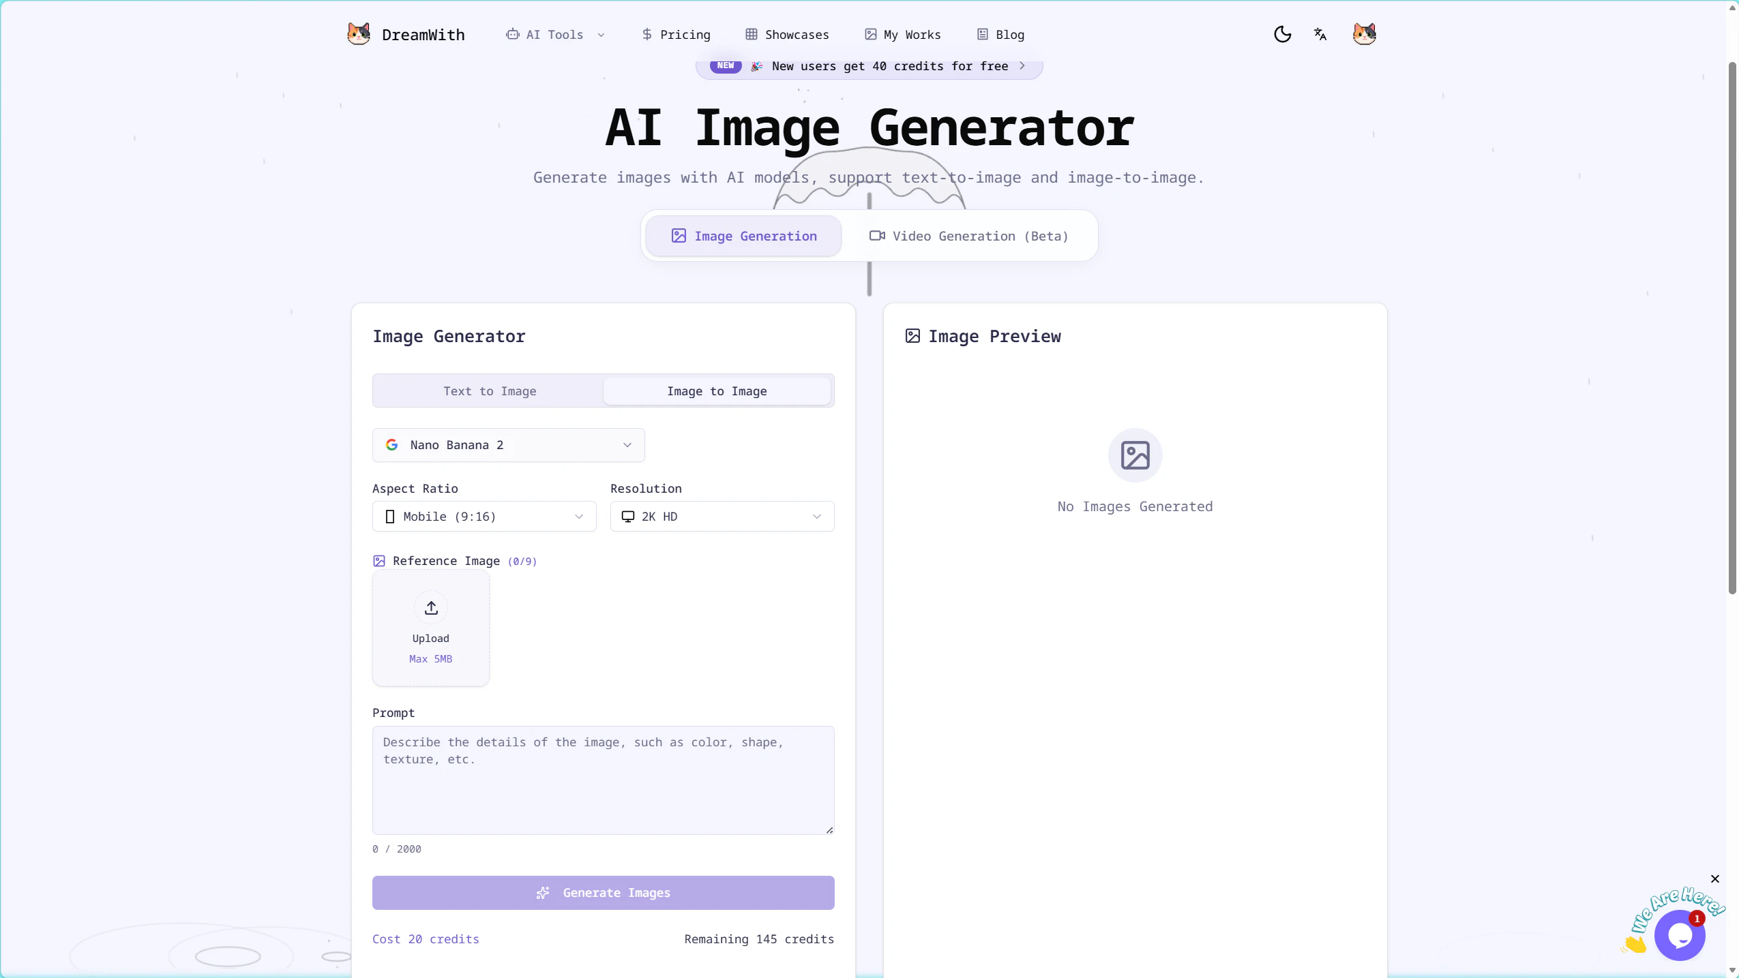The image size is (1739, 978).
Task: Switch to Text to Image mode
Action: 490,391
